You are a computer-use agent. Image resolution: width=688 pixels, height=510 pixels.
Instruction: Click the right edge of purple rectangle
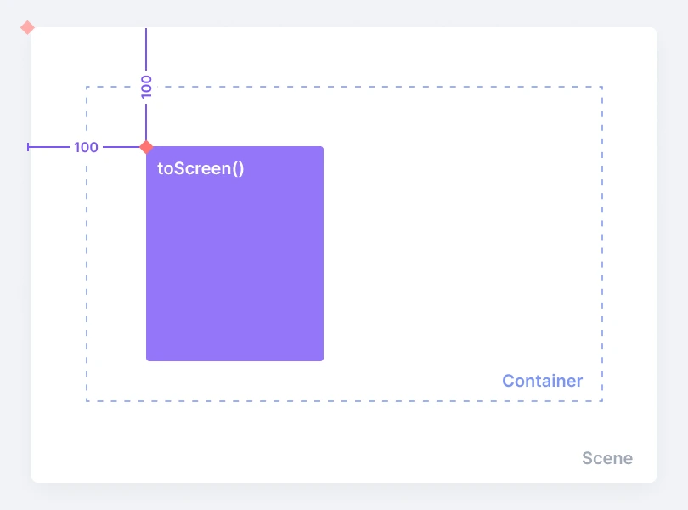(x=323, y=254)
